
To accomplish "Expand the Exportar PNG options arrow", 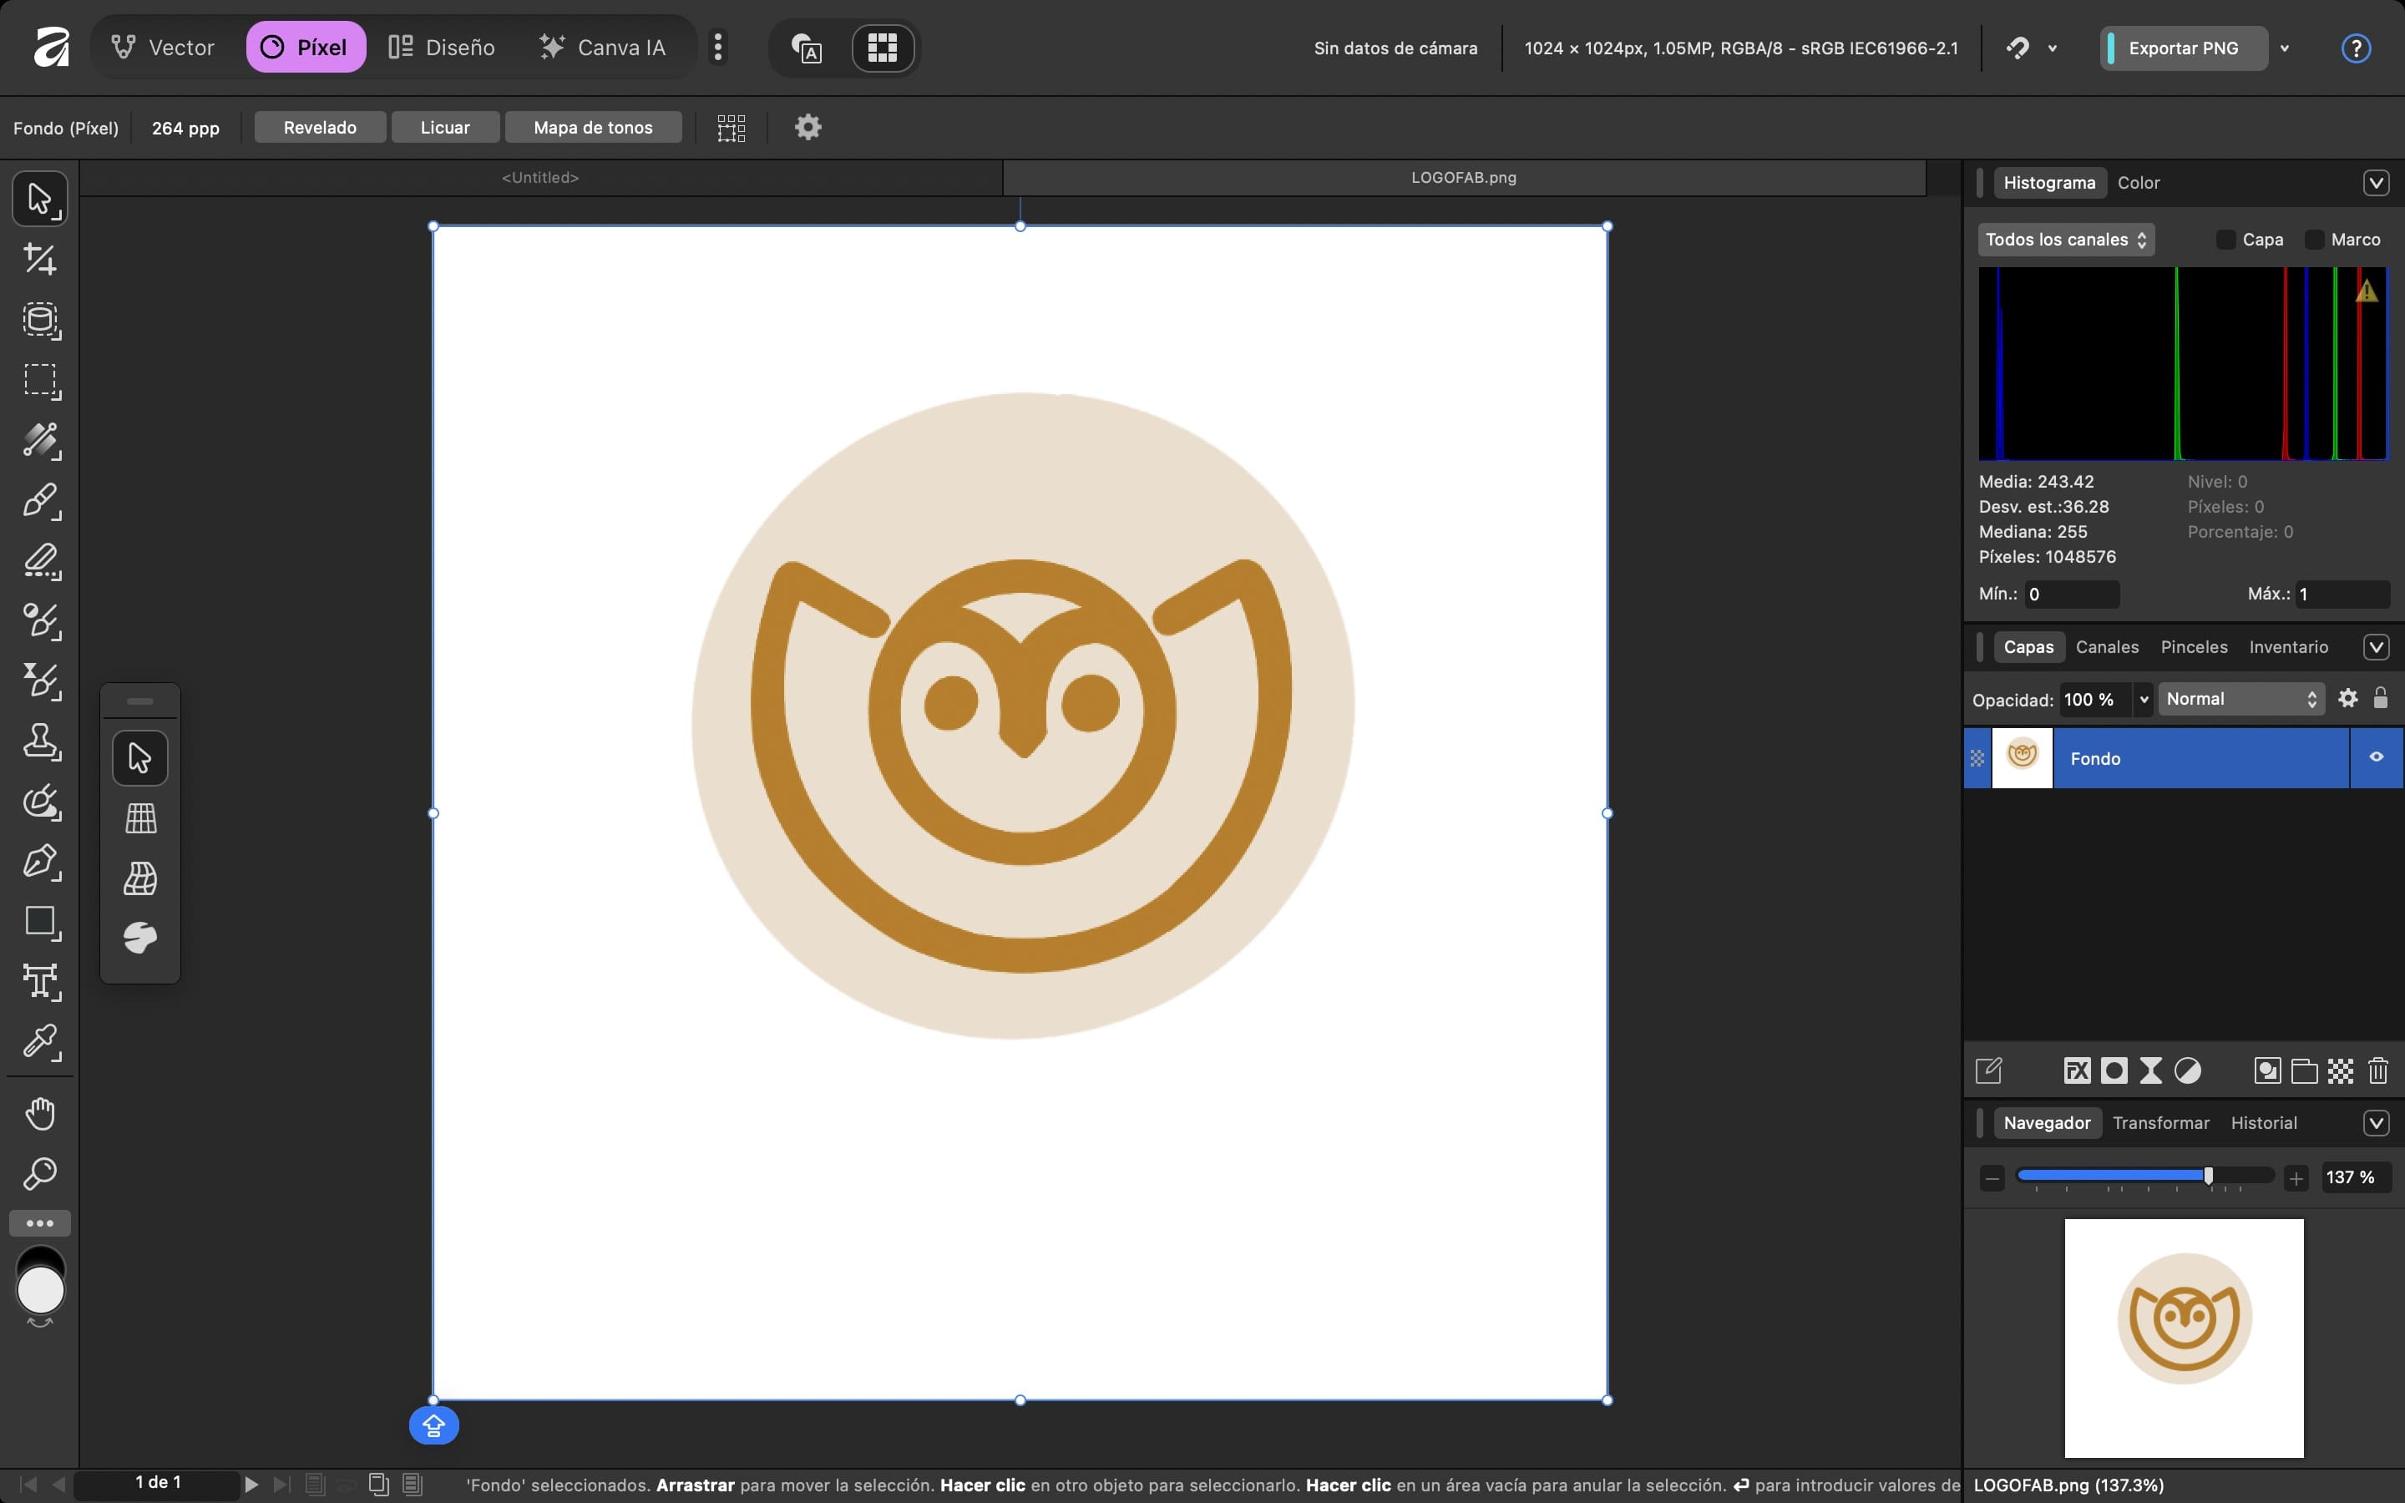I will (2285, 48).
